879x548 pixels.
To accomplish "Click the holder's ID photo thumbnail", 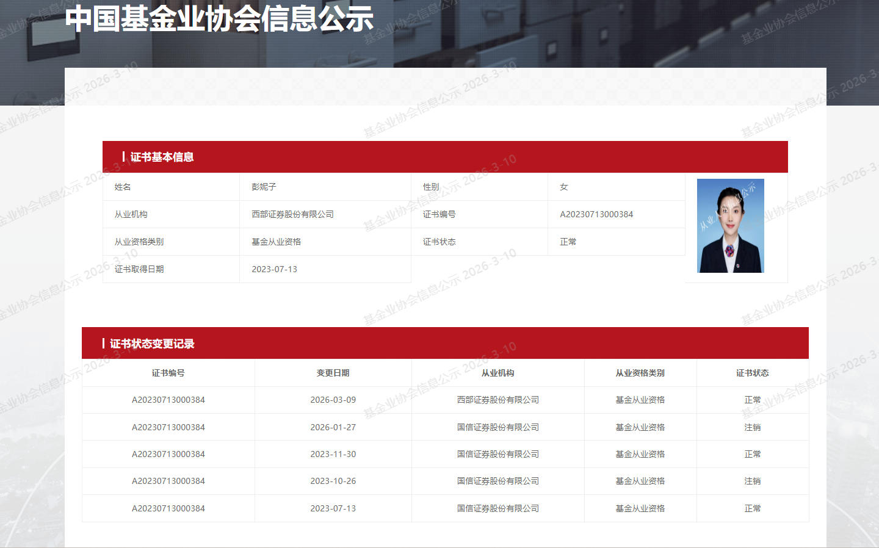I will tap(730, 225).
